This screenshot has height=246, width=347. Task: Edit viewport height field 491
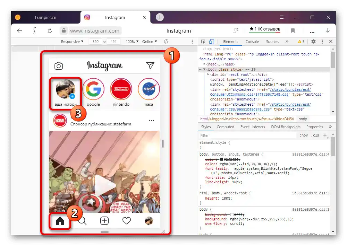pos(113,42)
